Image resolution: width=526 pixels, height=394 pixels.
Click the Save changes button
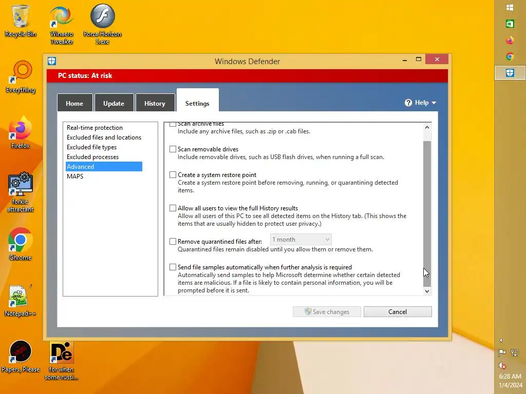pyautogui.click(x=327, y=311)
